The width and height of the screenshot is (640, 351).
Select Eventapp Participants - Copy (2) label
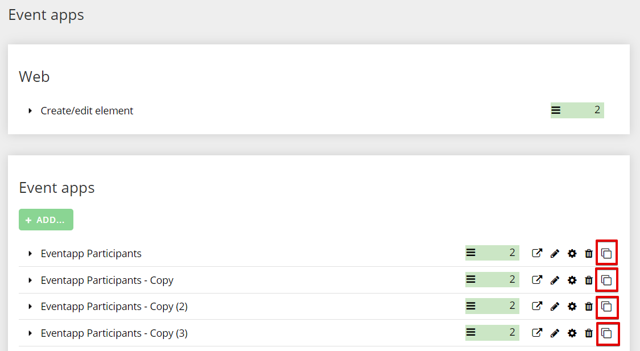pos(114,307)
